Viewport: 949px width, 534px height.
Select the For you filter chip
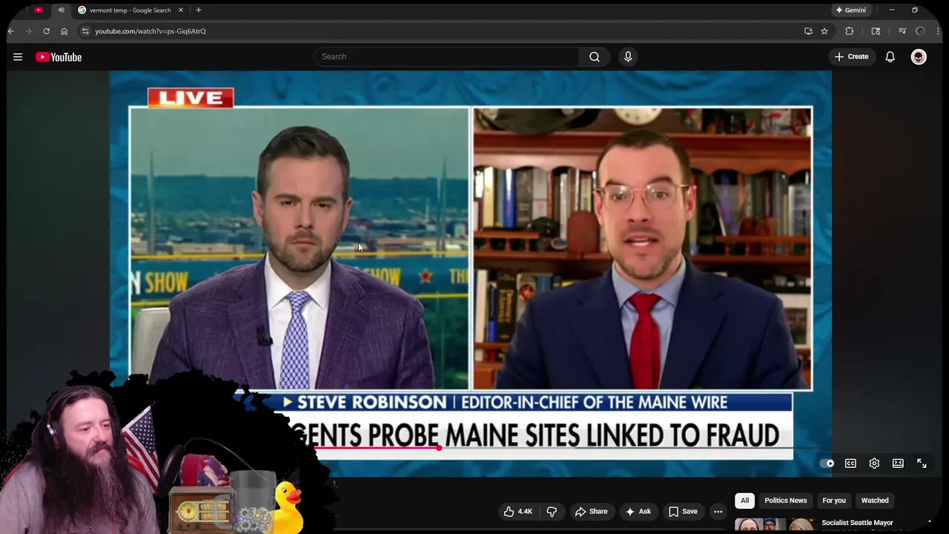[833, 501]
